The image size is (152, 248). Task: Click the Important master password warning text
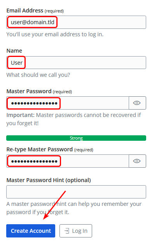point(73,119)
